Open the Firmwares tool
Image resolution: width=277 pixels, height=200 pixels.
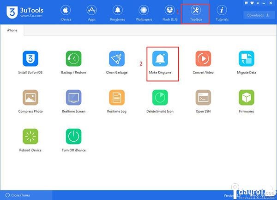pos(246,98)
